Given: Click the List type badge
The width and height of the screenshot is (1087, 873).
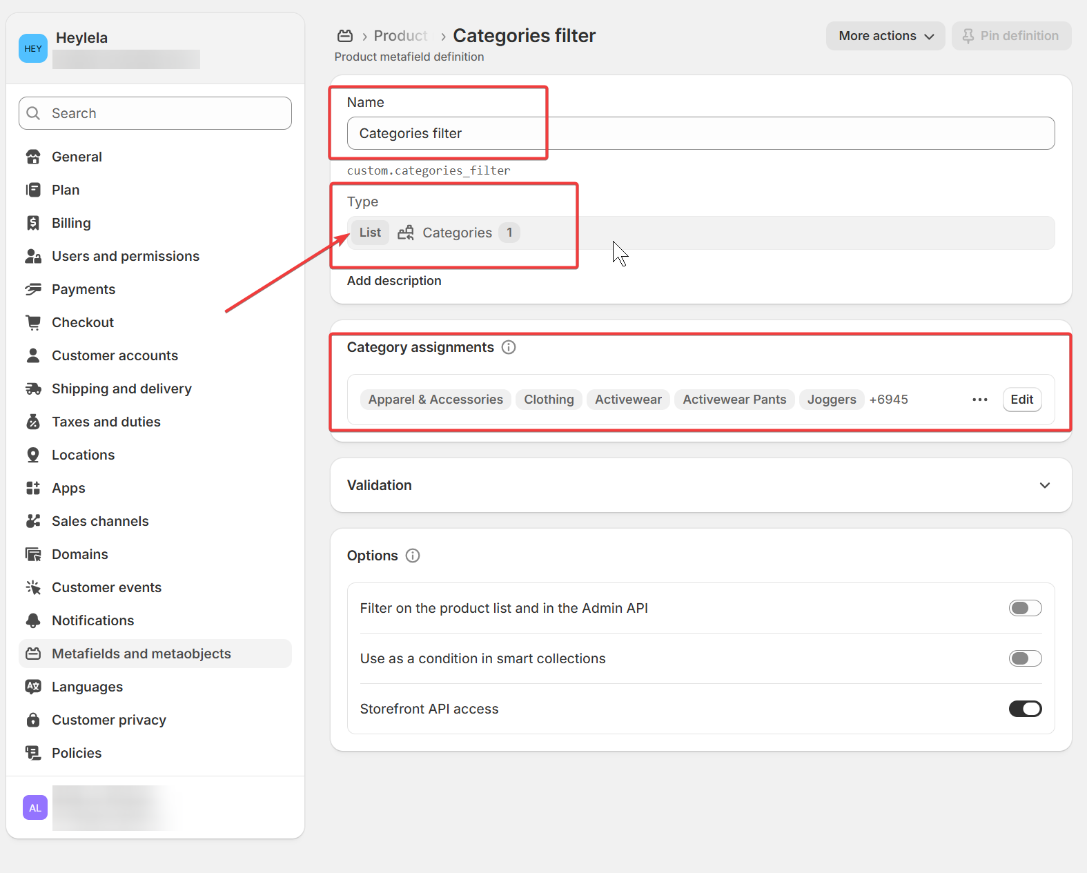Looking at the screenshot, I should click(x=370, y=233).
